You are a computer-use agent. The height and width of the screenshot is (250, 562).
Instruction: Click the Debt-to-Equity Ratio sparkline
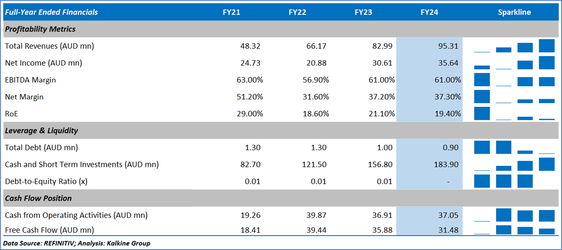click(x=514, y=181)
